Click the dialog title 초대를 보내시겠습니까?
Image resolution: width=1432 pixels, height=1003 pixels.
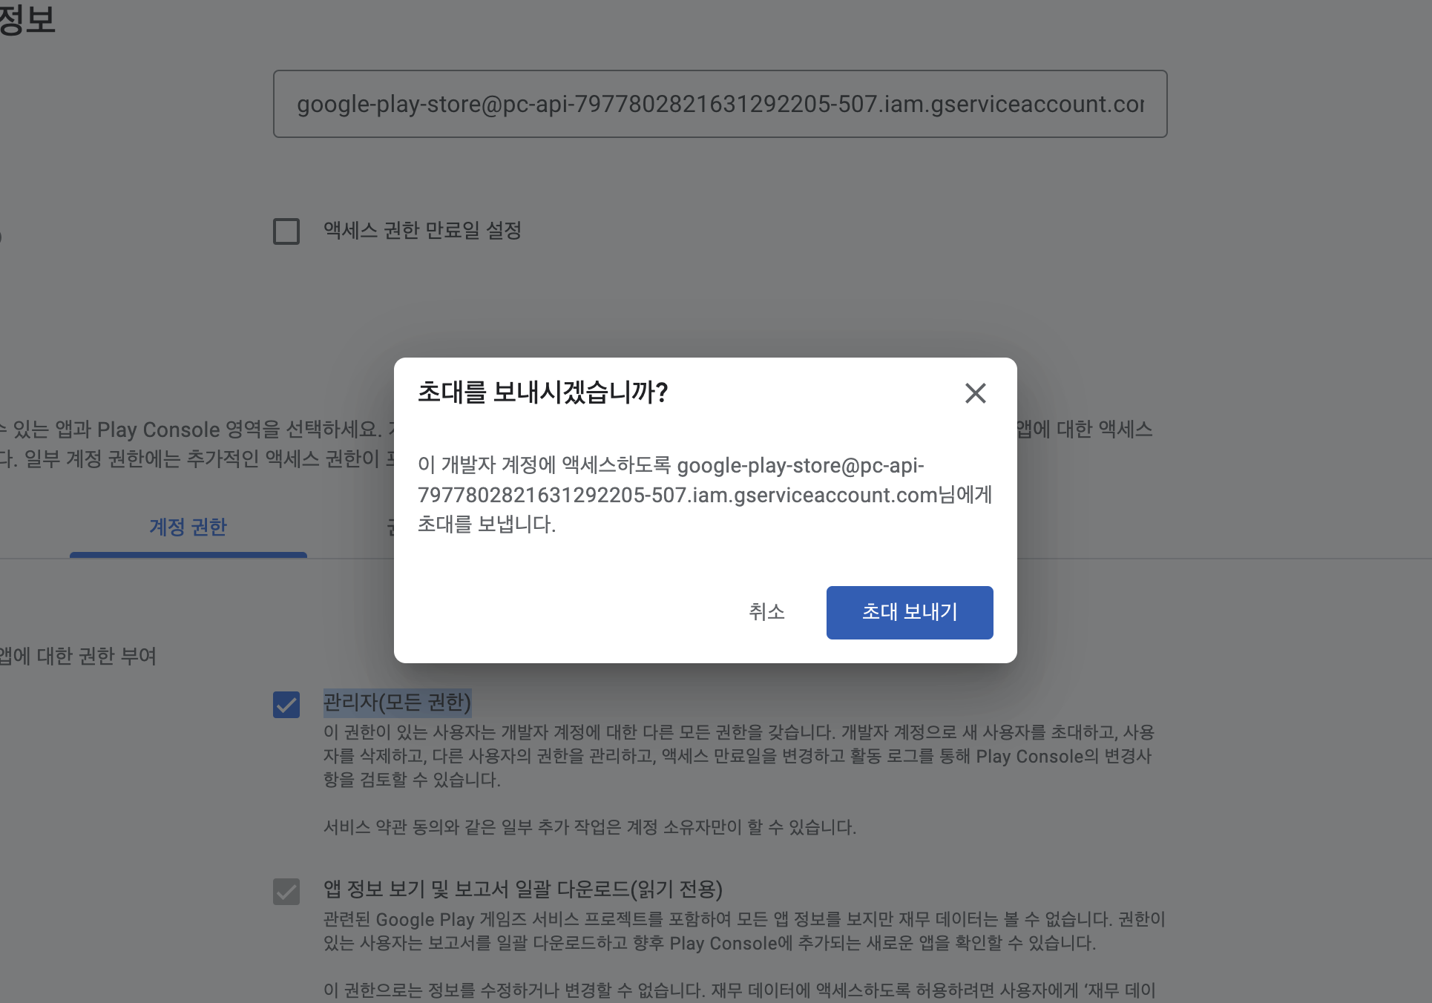543,392
